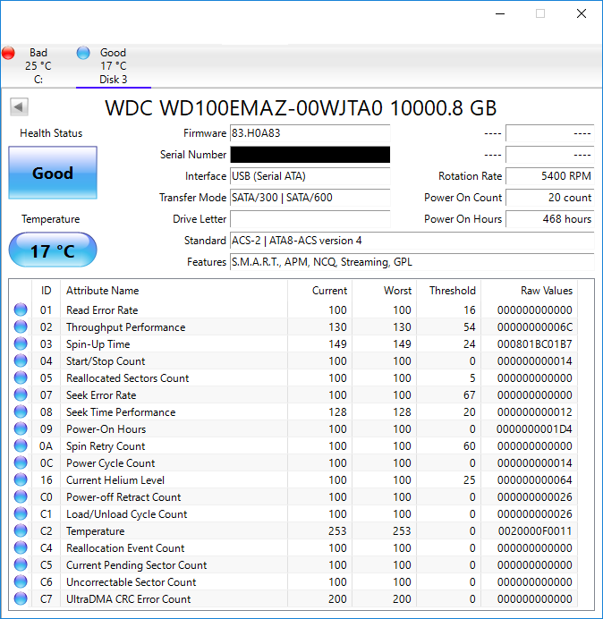Click the previous disk arrow button
Viewport: 603px width, 619px height.
point(19,107)
